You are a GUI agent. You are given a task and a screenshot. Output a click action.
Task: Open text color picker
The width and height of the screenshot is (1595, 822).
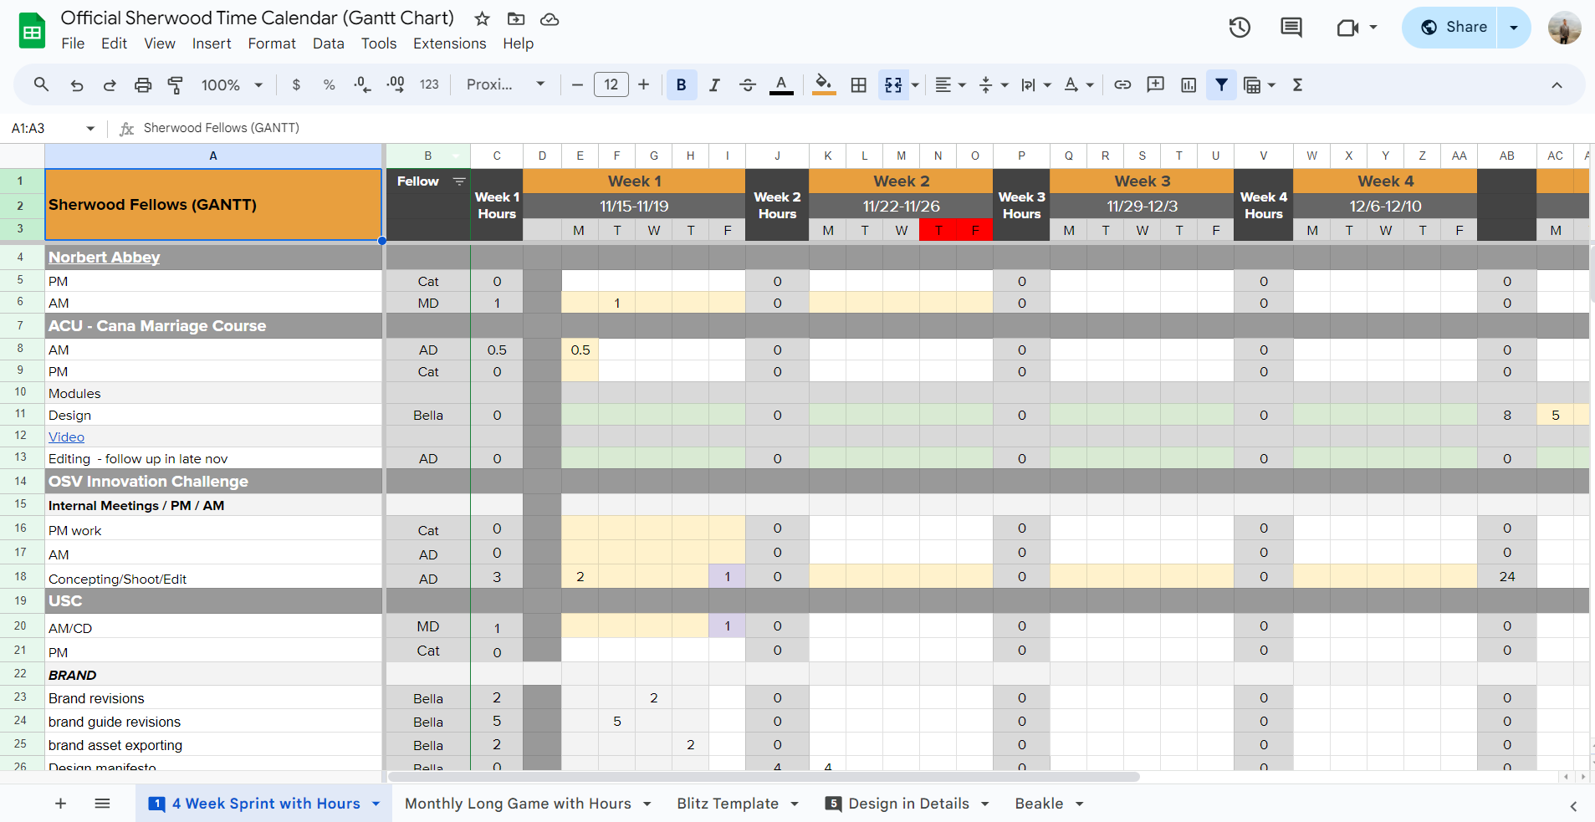[x=781, y=84]
